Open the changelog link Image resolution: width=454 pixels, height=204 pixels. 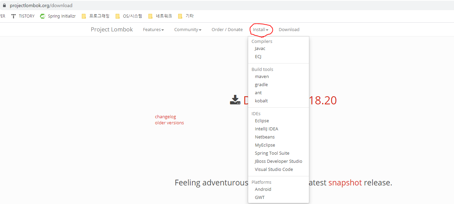pos(166,117)
